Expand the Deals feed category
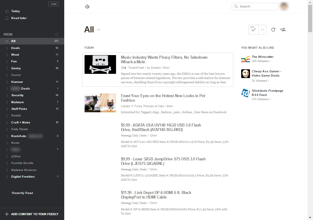 (x=7, y=48)
